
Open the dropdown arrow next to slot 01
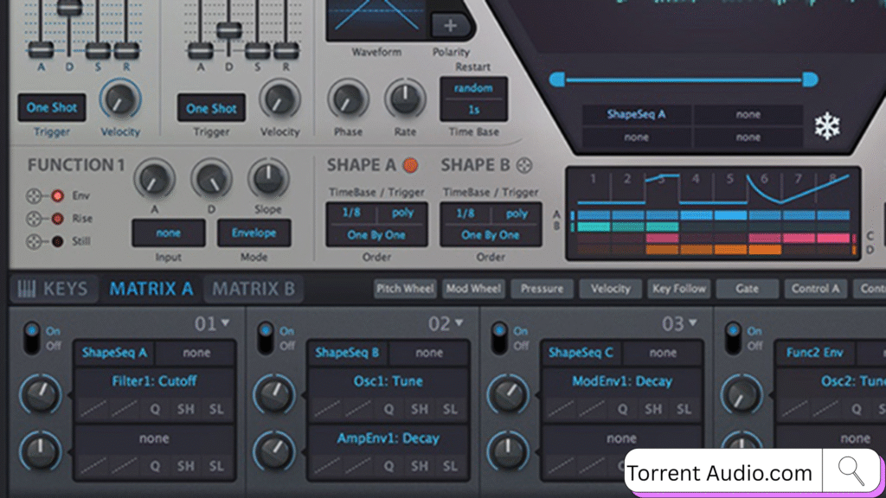227,323
